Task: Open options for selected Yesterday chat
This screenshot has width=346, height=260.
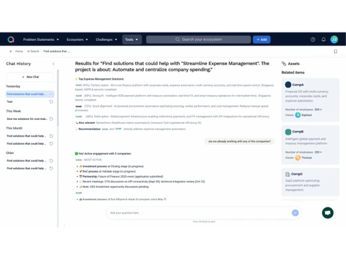Action: pyautogui.click(x=51, y=94)
